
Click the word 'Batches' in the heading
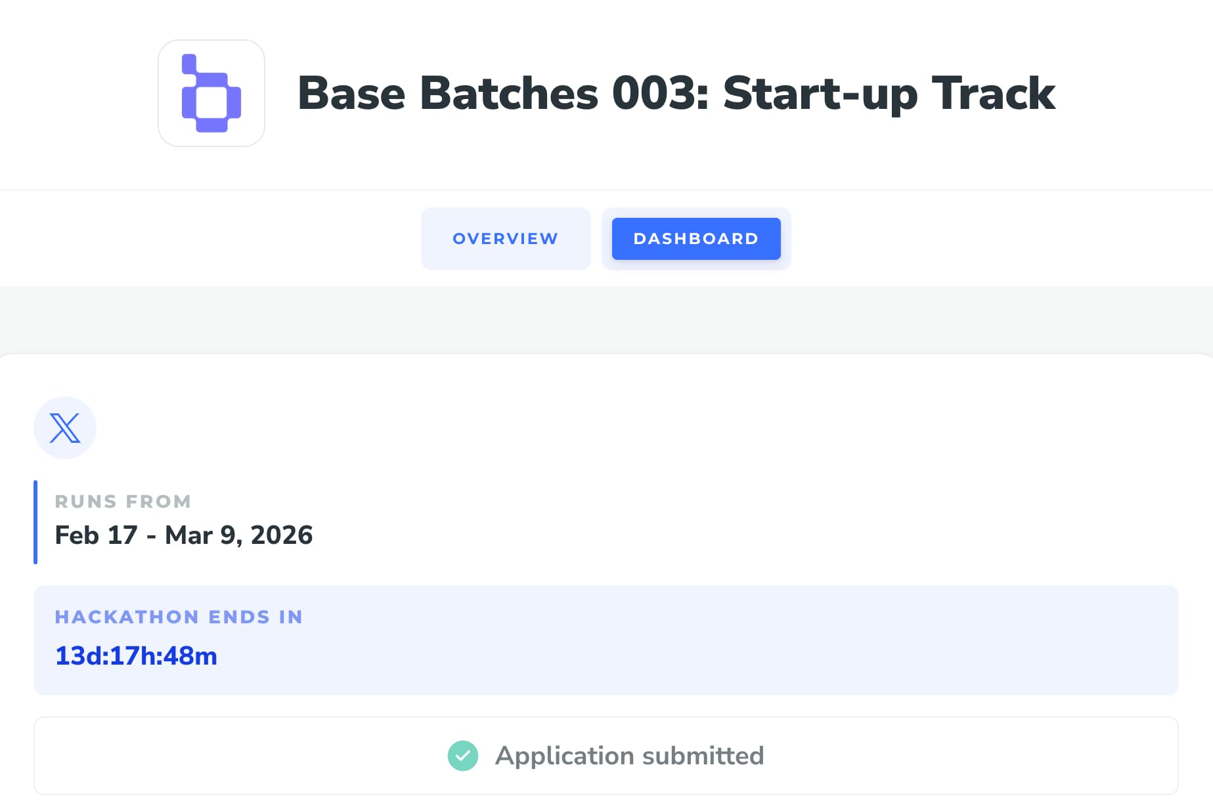coord(508,93)
